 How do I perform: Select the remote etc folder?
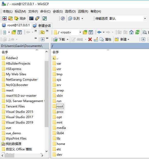coord(57,149)
